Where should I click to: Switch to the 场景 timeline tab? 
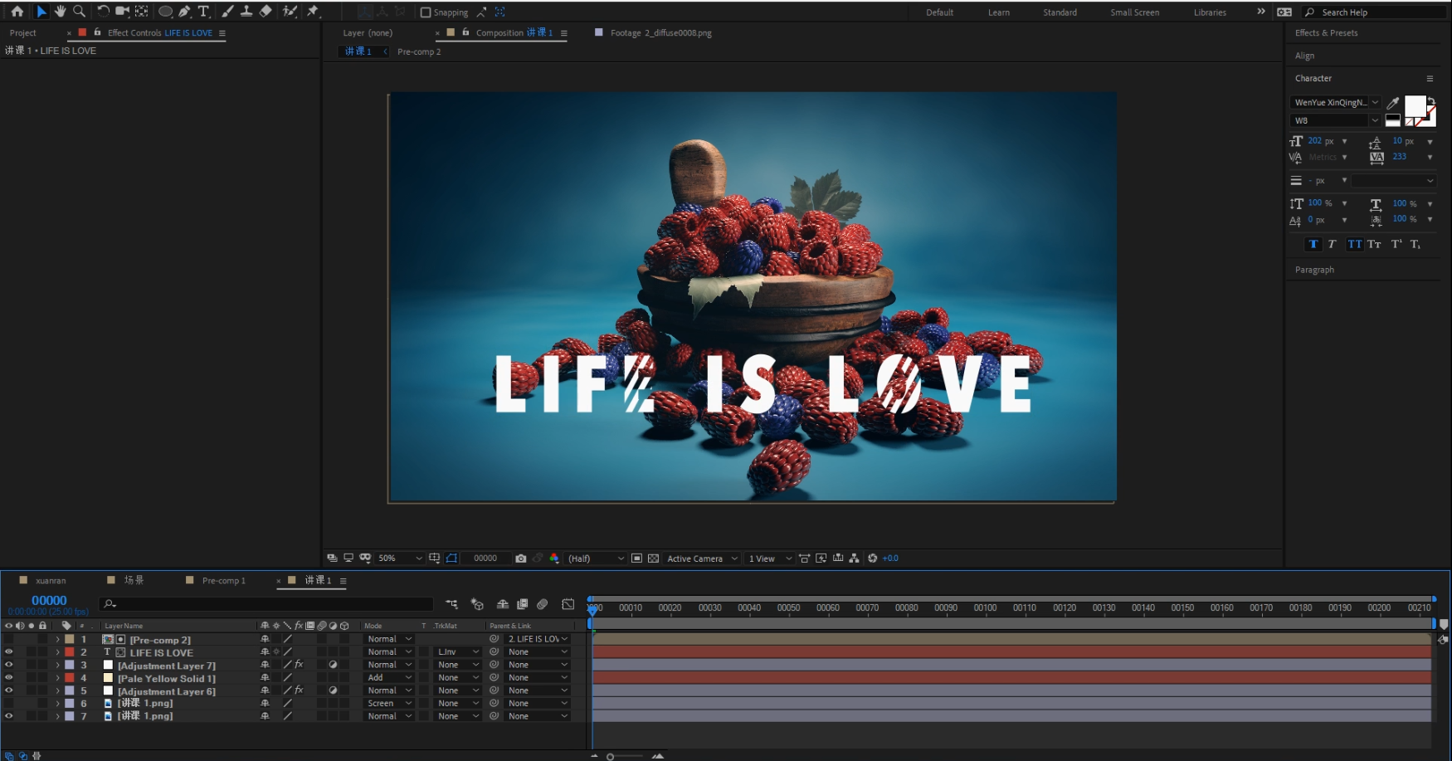click(x=134, y=580)
